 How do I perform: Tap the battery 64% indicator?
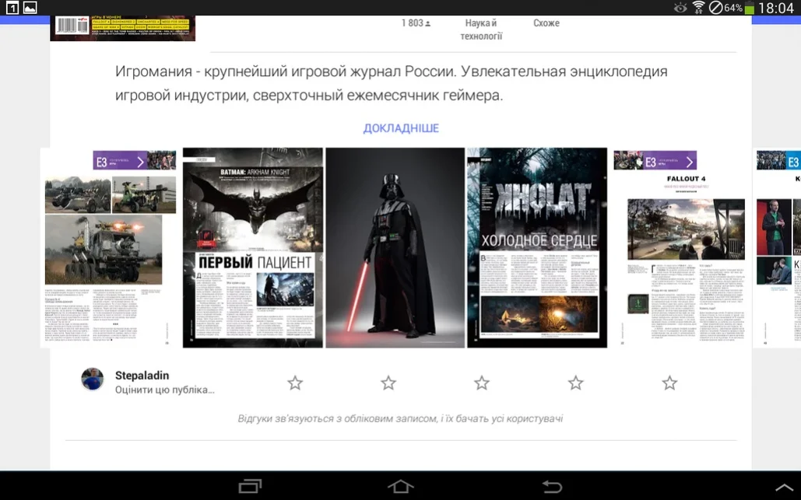click(739, 8)
